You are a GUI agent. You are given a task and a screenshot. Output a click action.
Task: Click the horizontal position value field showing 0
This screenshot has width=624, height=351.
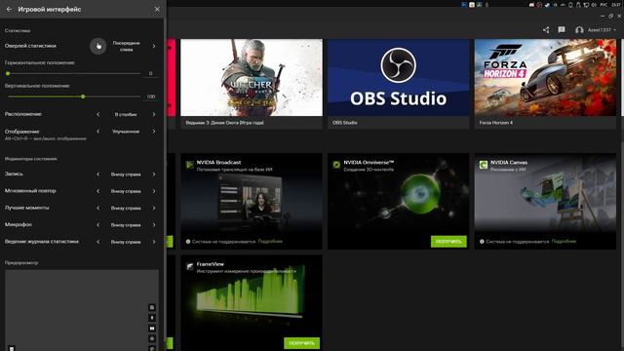click(x=150, y=74)
